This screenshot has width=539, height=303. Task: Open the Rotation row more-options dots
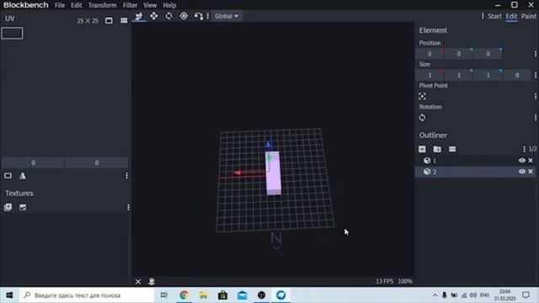pyautogui.click(x=536, y=118)
